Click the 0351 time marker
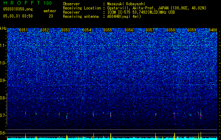Image resolution: width=221 pixels, height=140 pixels. 24,30
